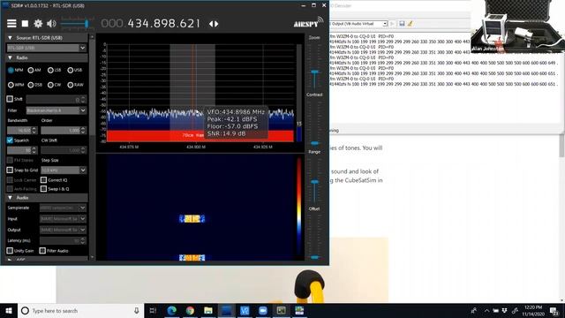
Task: Click the frequency tuning arrows icon
Action: [x=214, y=24]
